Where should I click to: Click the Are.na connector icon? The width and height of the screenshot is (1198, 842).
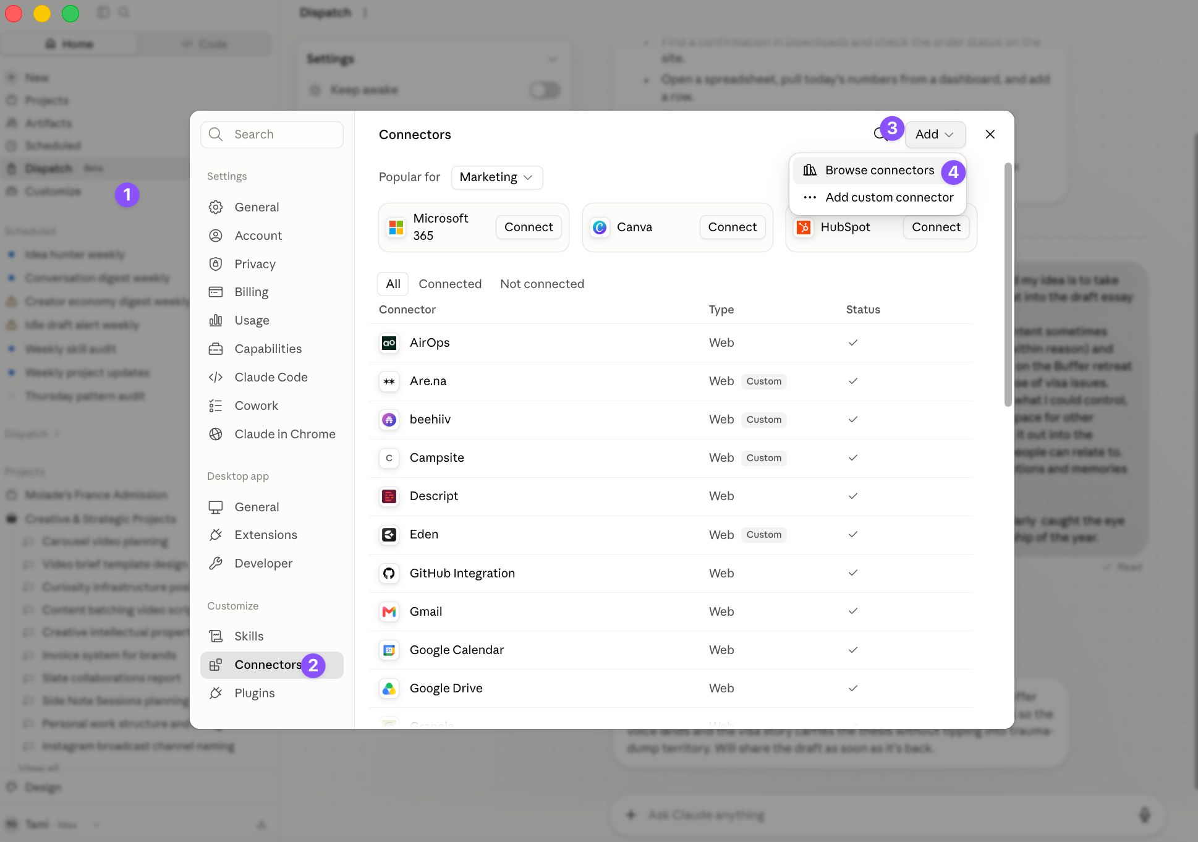click(x=389, y=381)
